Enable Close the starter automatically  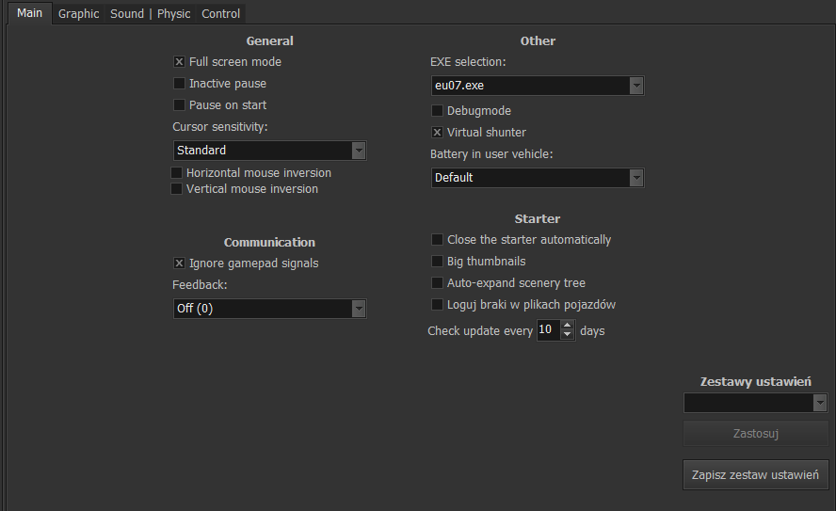pos(437,240)
